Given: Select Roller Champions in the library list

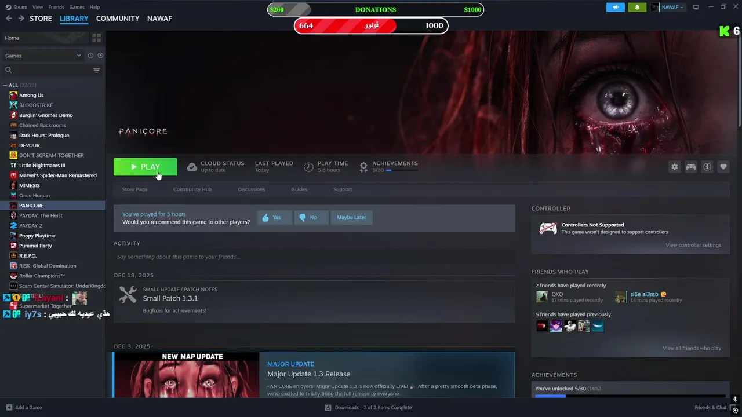Looking at the screenshot, I should pos(42,276).
